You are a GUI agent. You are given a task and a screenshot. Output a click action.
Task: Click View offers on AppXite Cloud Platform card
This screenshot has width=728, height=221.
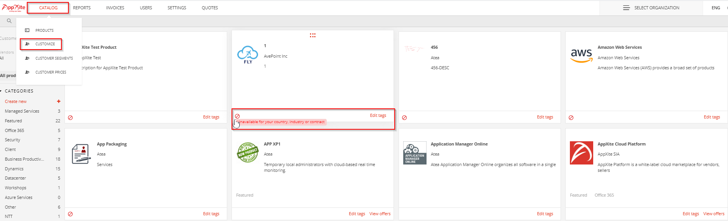(714, 214)
